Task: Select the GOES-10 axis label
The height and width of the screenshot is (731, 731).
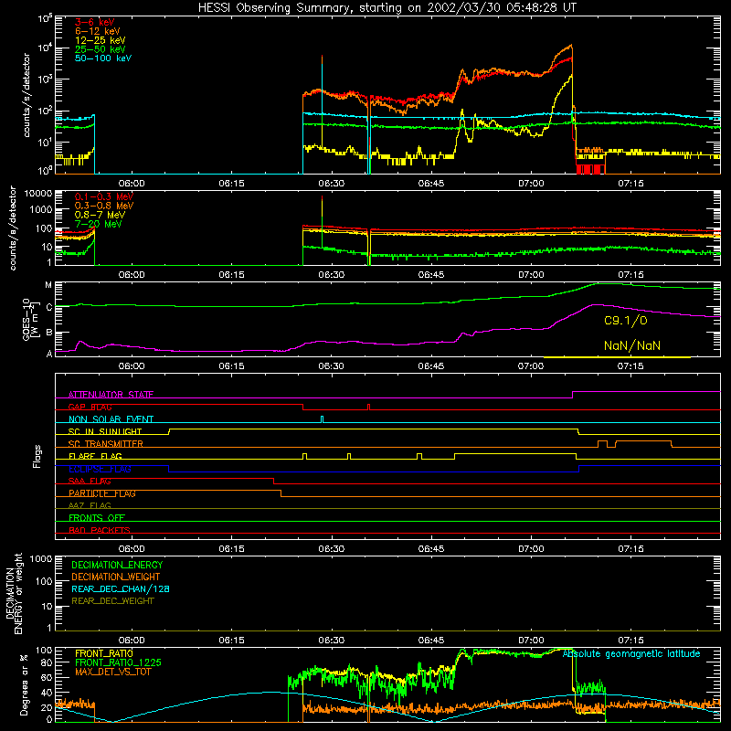Action: [x=29, y=319]
